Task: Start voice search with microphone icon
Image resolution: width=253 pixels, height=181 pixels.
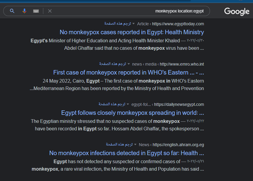Action: tap(24, 11)
